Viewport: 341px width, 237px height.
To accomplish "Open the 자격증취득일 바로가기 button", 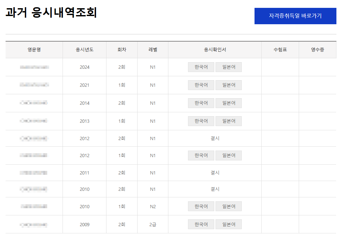I will 295,16.
